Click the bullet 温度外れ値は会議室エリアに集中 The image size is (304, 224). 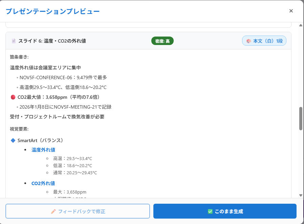[x=45, y=68]
